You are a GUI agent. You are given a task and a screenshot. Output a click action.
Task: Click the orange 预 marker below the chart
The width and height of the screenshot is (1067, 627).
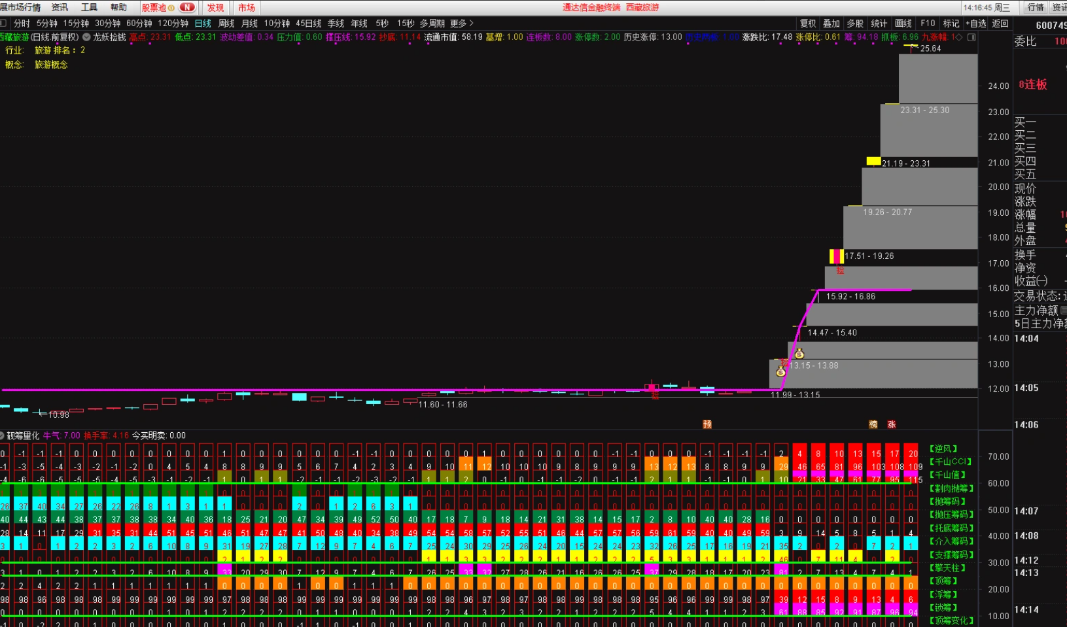point(707,424)
